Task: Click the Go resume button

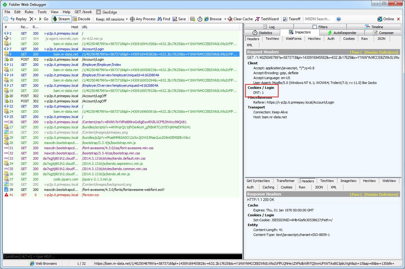Action: tap(44, 19)
